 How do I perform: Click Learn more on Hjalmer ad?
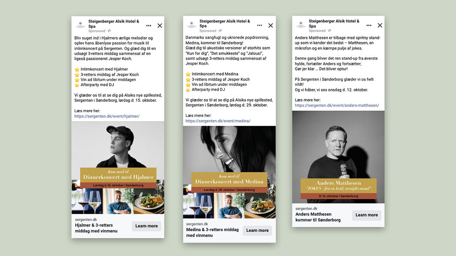click(146, 226)
